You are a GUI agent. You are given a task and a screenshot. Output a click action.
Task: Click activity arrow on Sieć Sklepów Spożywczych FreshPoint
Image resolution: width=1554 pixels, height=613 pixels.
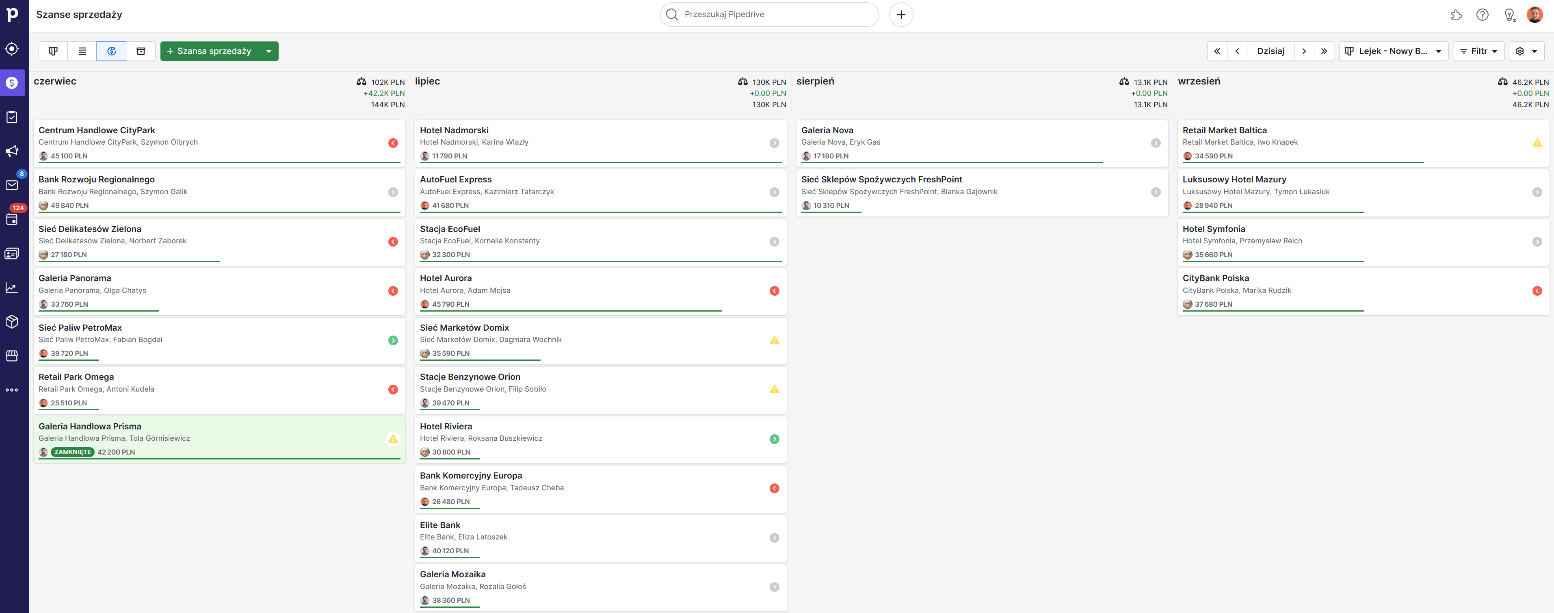[x=1156, y=193]
